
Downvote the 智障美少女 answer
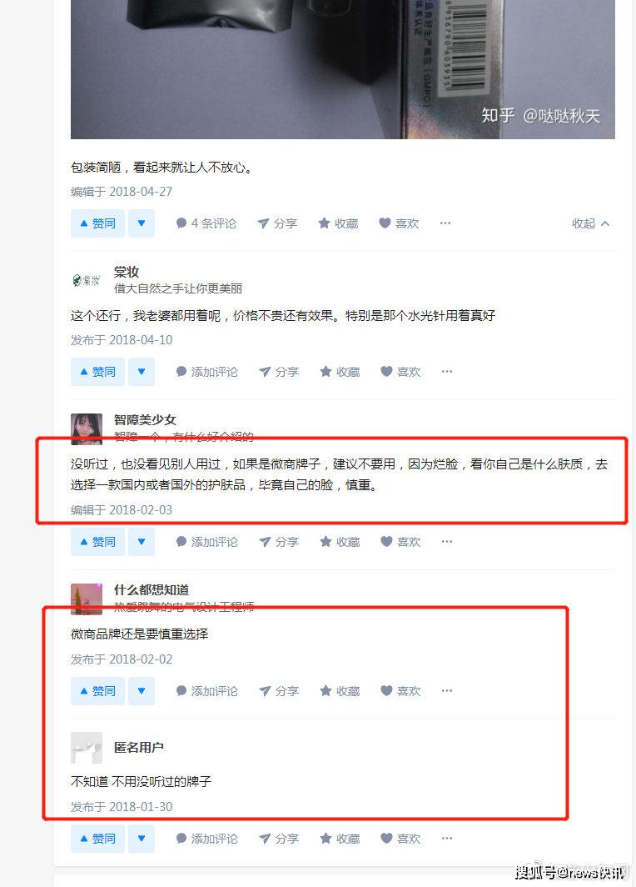click(142, 542)
